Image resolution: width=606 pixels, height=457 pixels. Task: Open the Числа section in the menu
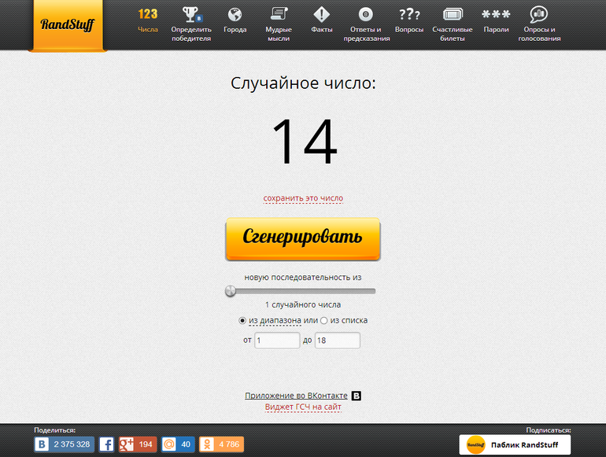tap(147, 21)
